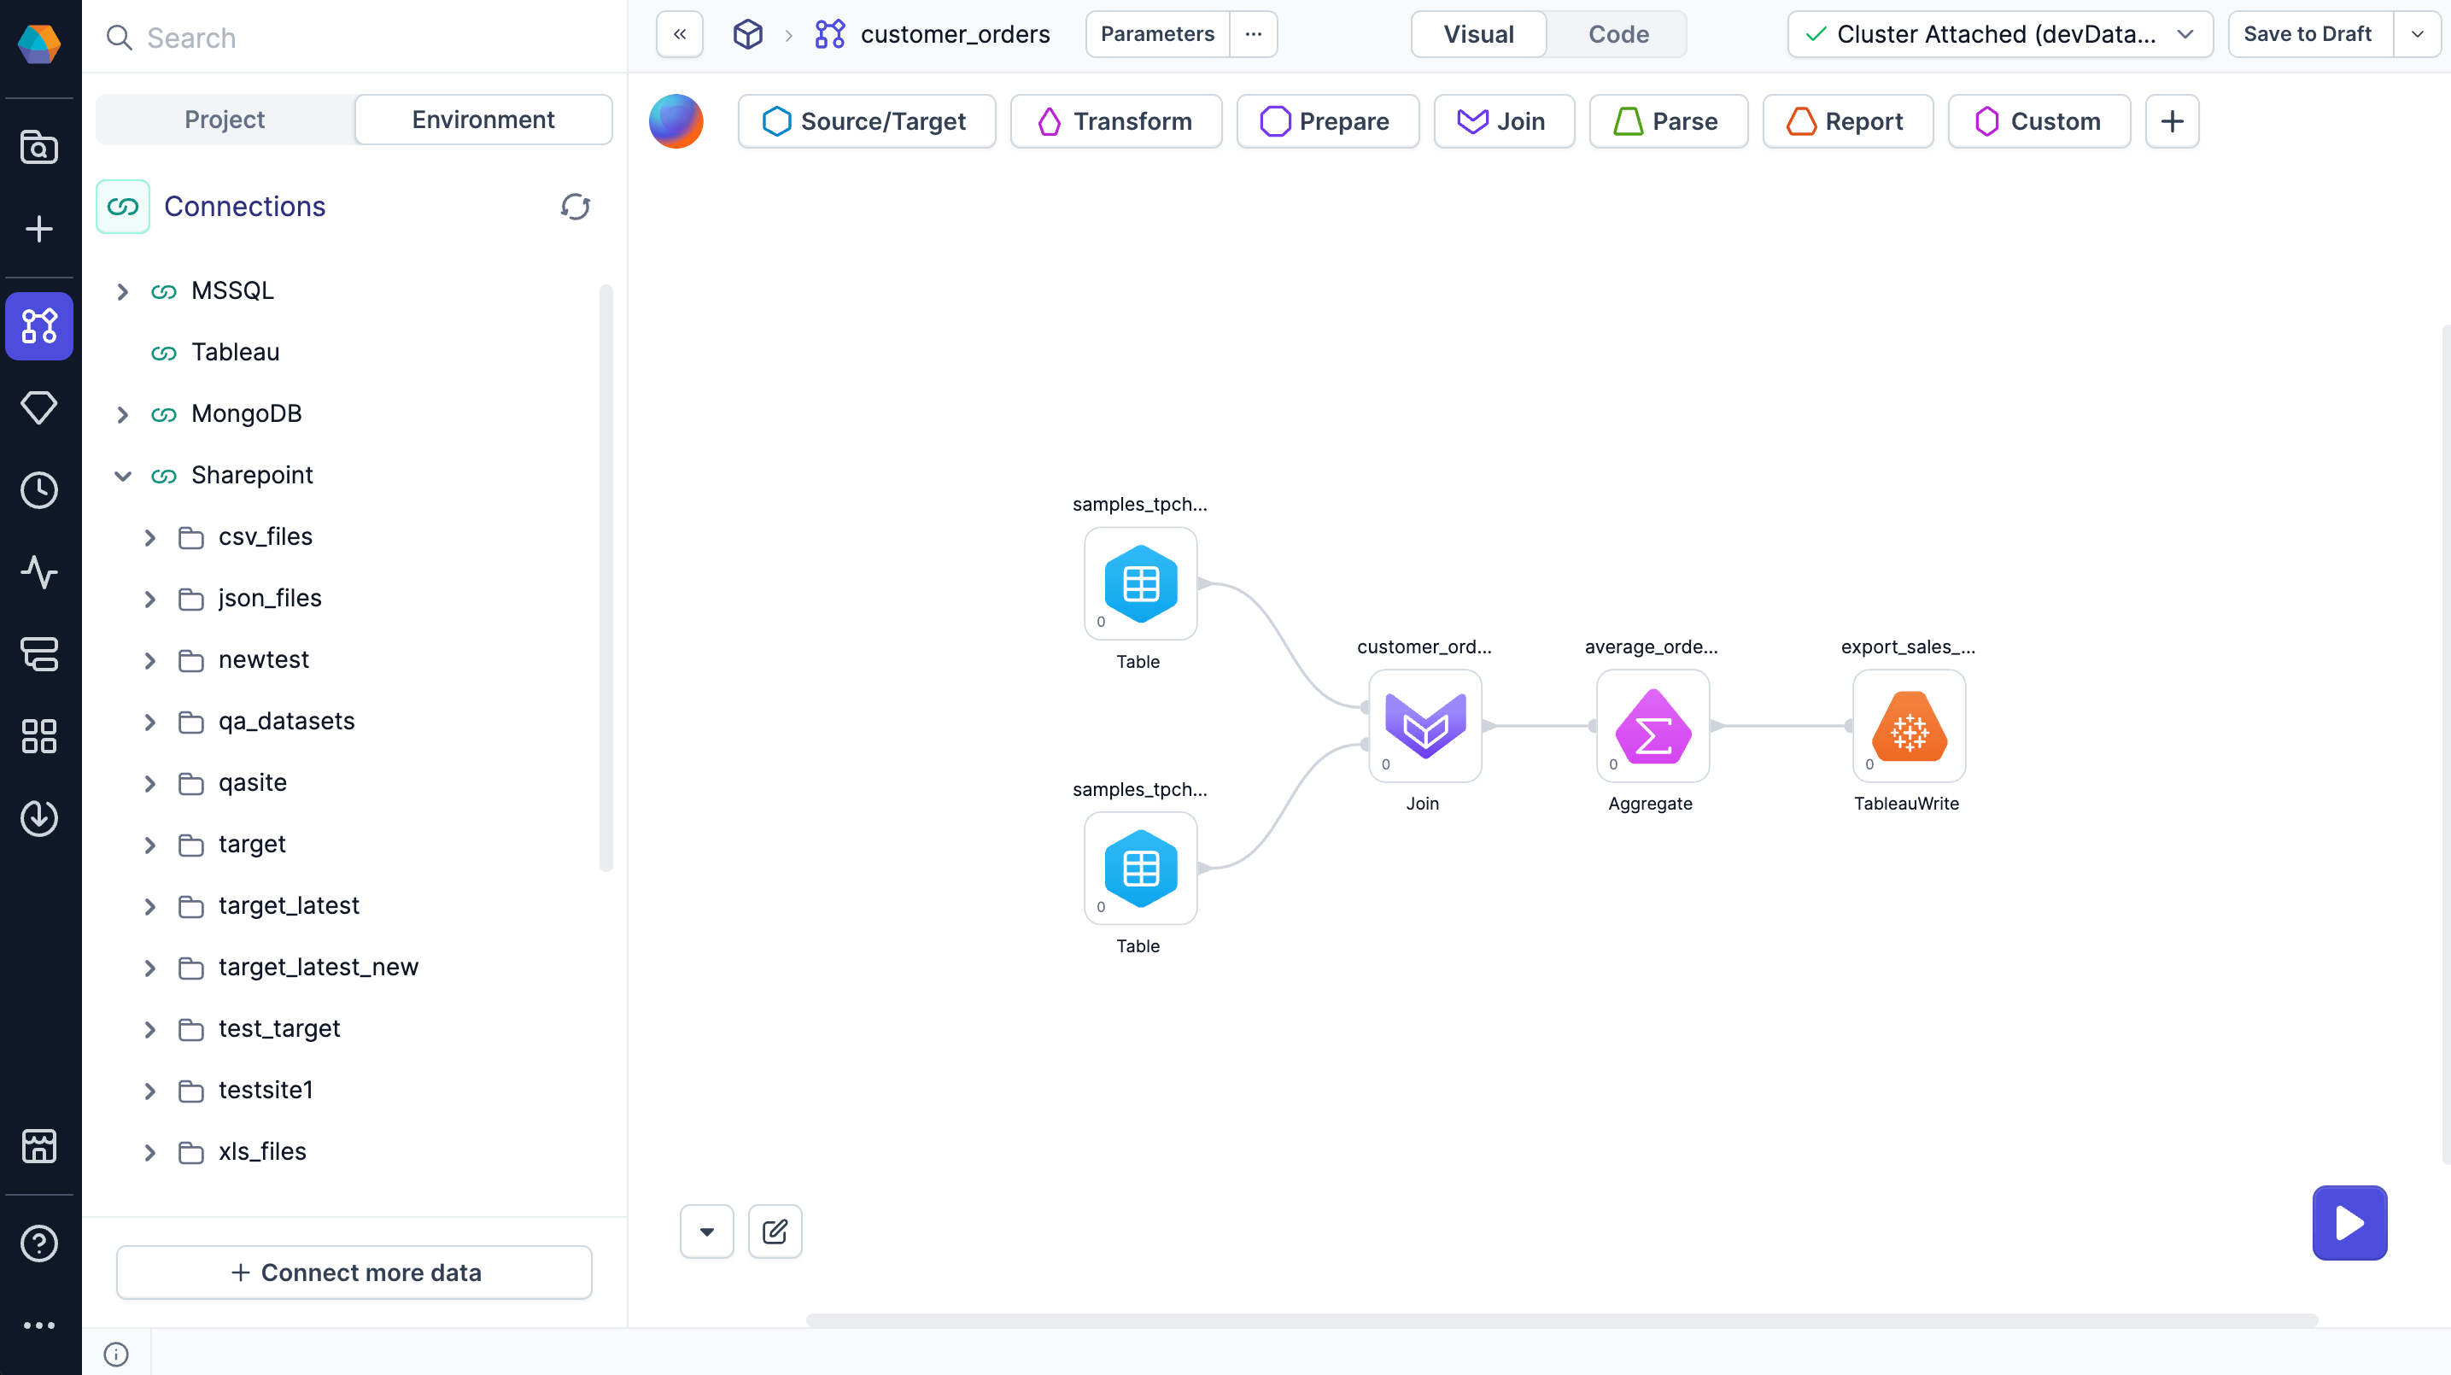Select the lower samples_tpch Table node
Viewport: 2451px width, 1375px height.
click(x=1140, y=868)
